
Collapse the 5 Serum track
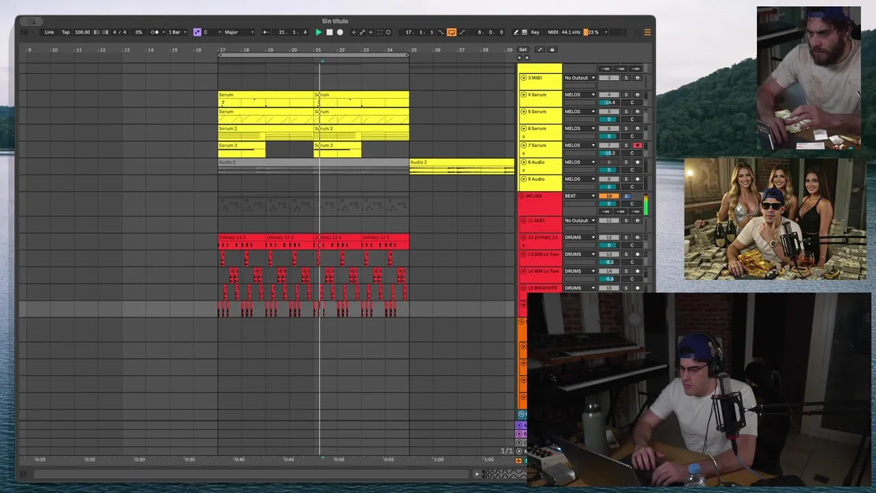click(524, 112)
